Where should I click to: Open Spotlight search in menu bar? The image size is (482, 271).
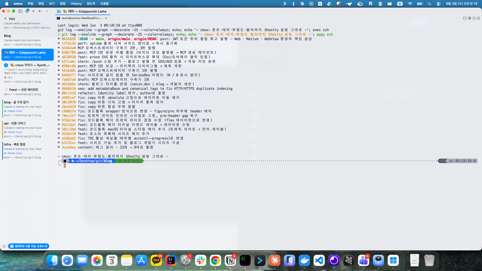tap(429, 4)
